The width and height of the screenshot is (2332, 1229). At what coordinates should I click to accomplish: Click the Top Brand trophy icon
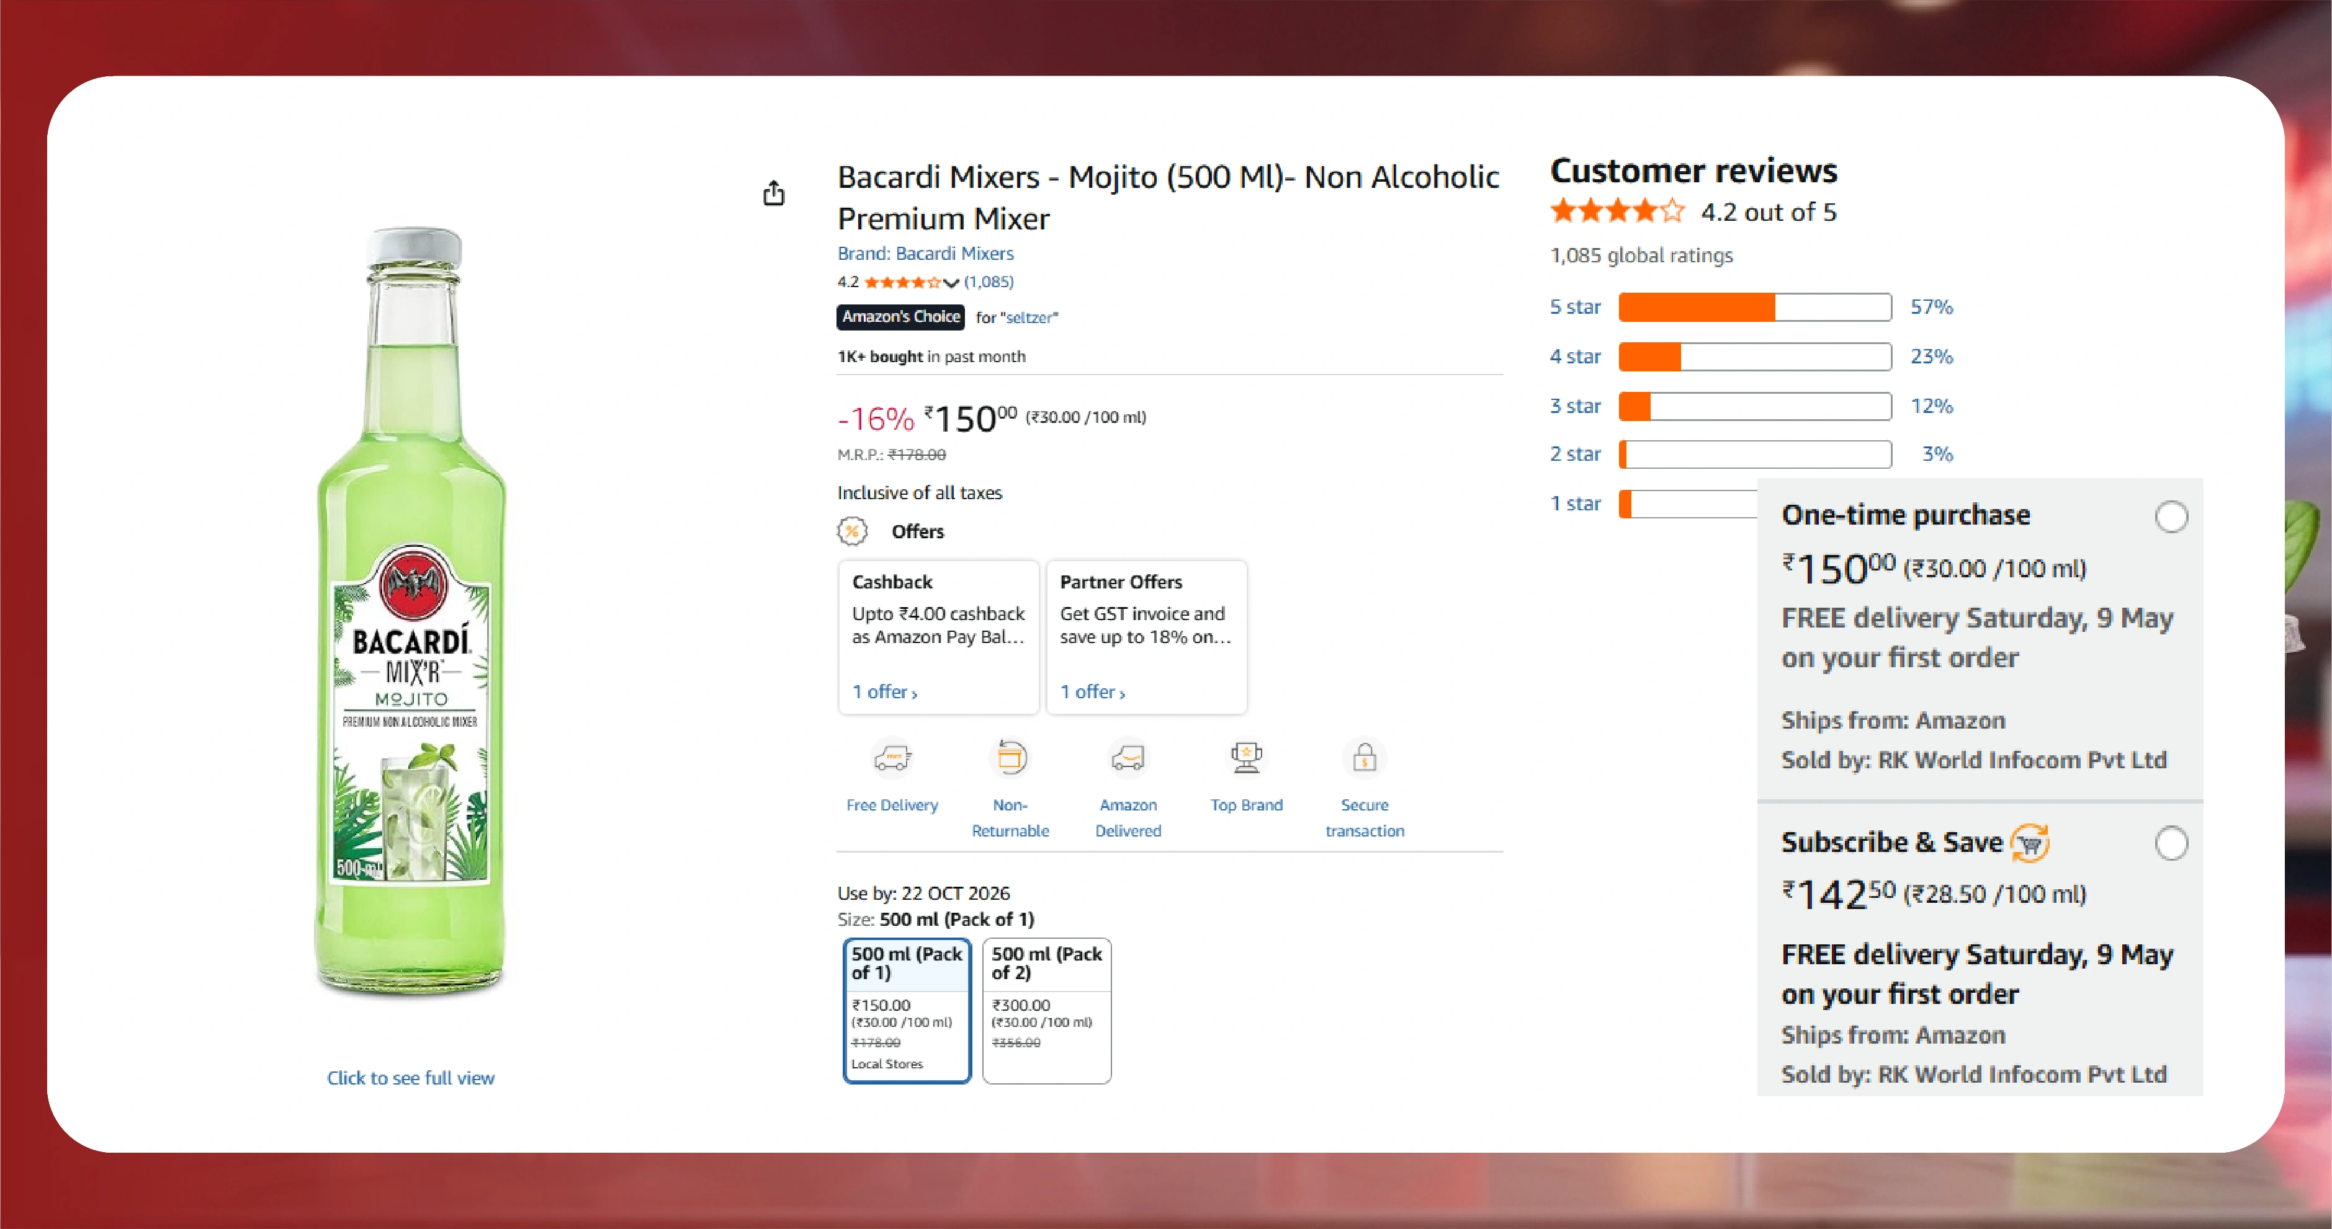point(1247,757)
